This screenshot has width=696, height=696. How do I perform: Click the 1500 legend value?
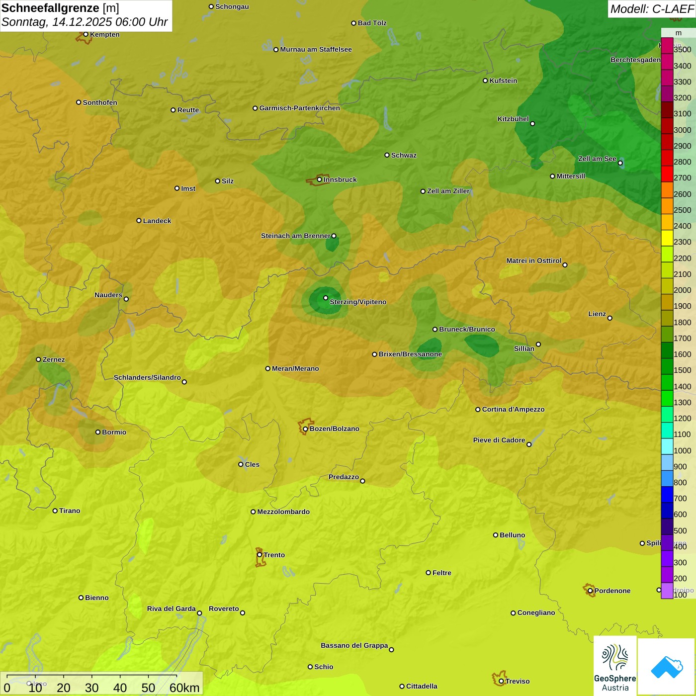coord(682,370)
